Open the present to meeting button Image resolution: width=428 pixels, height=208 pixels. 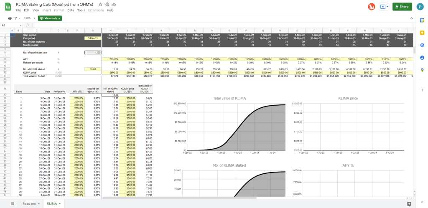pos(384,7)
